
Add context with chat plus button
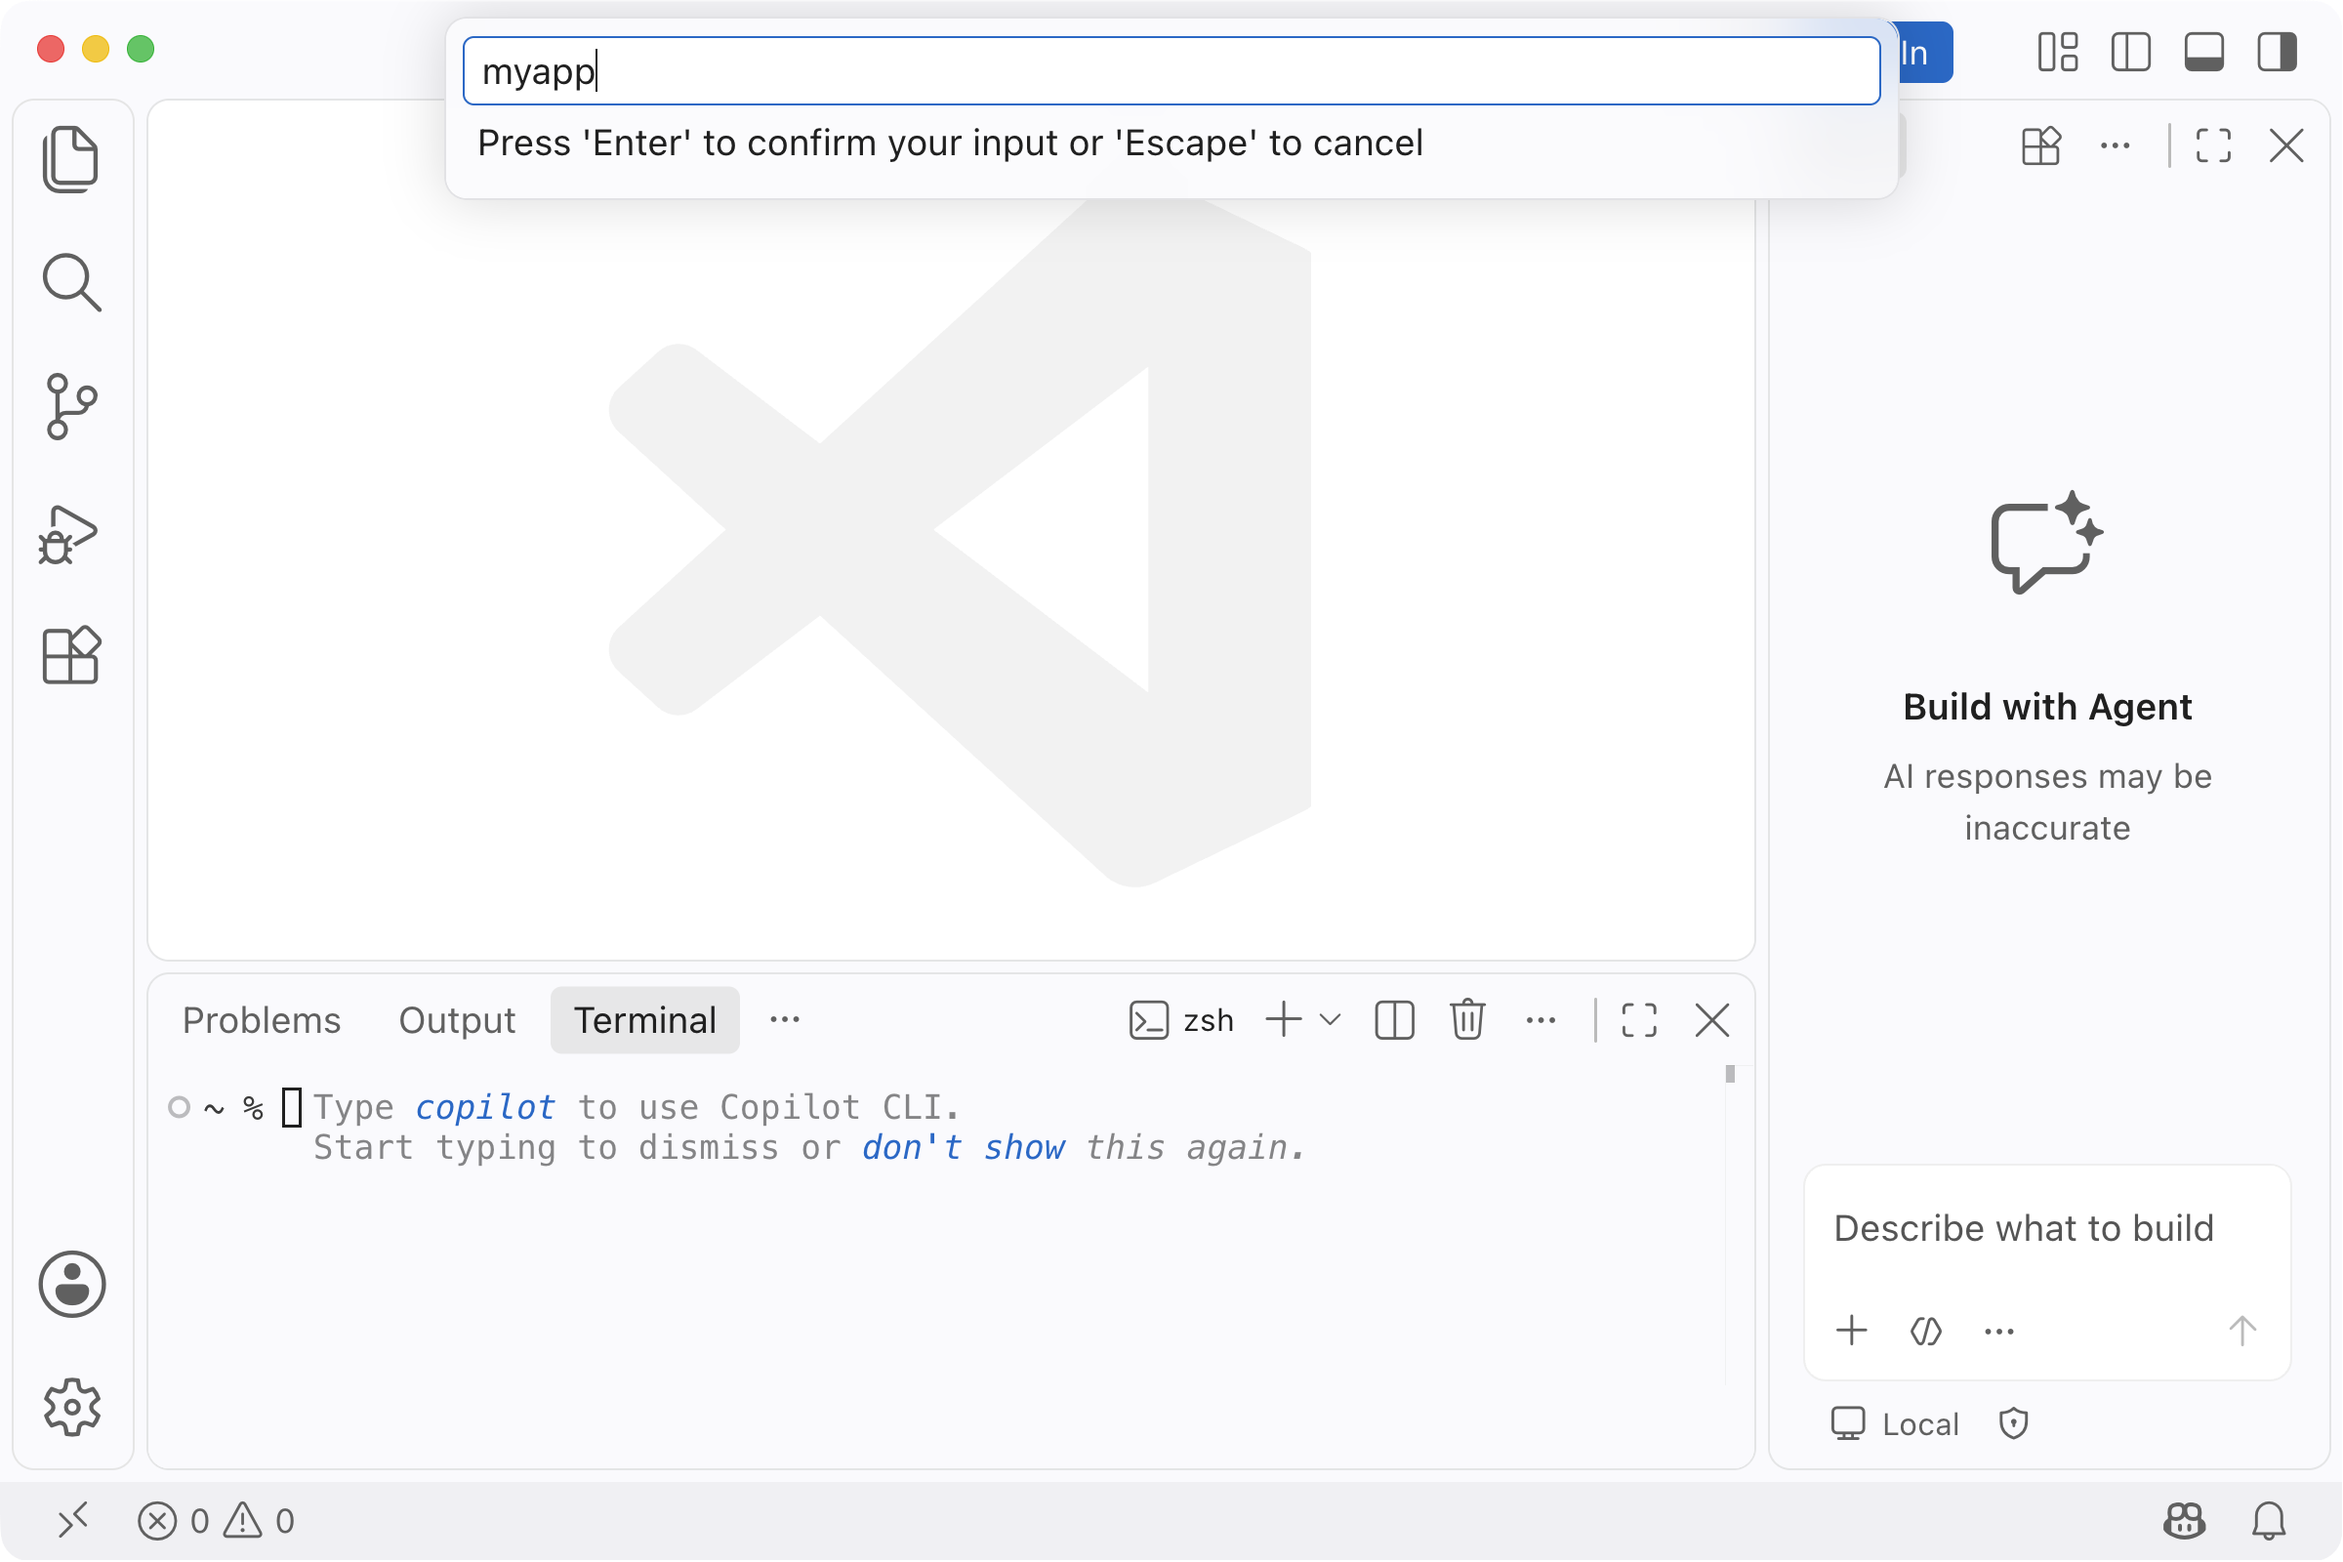(x=1852, y=1331)
